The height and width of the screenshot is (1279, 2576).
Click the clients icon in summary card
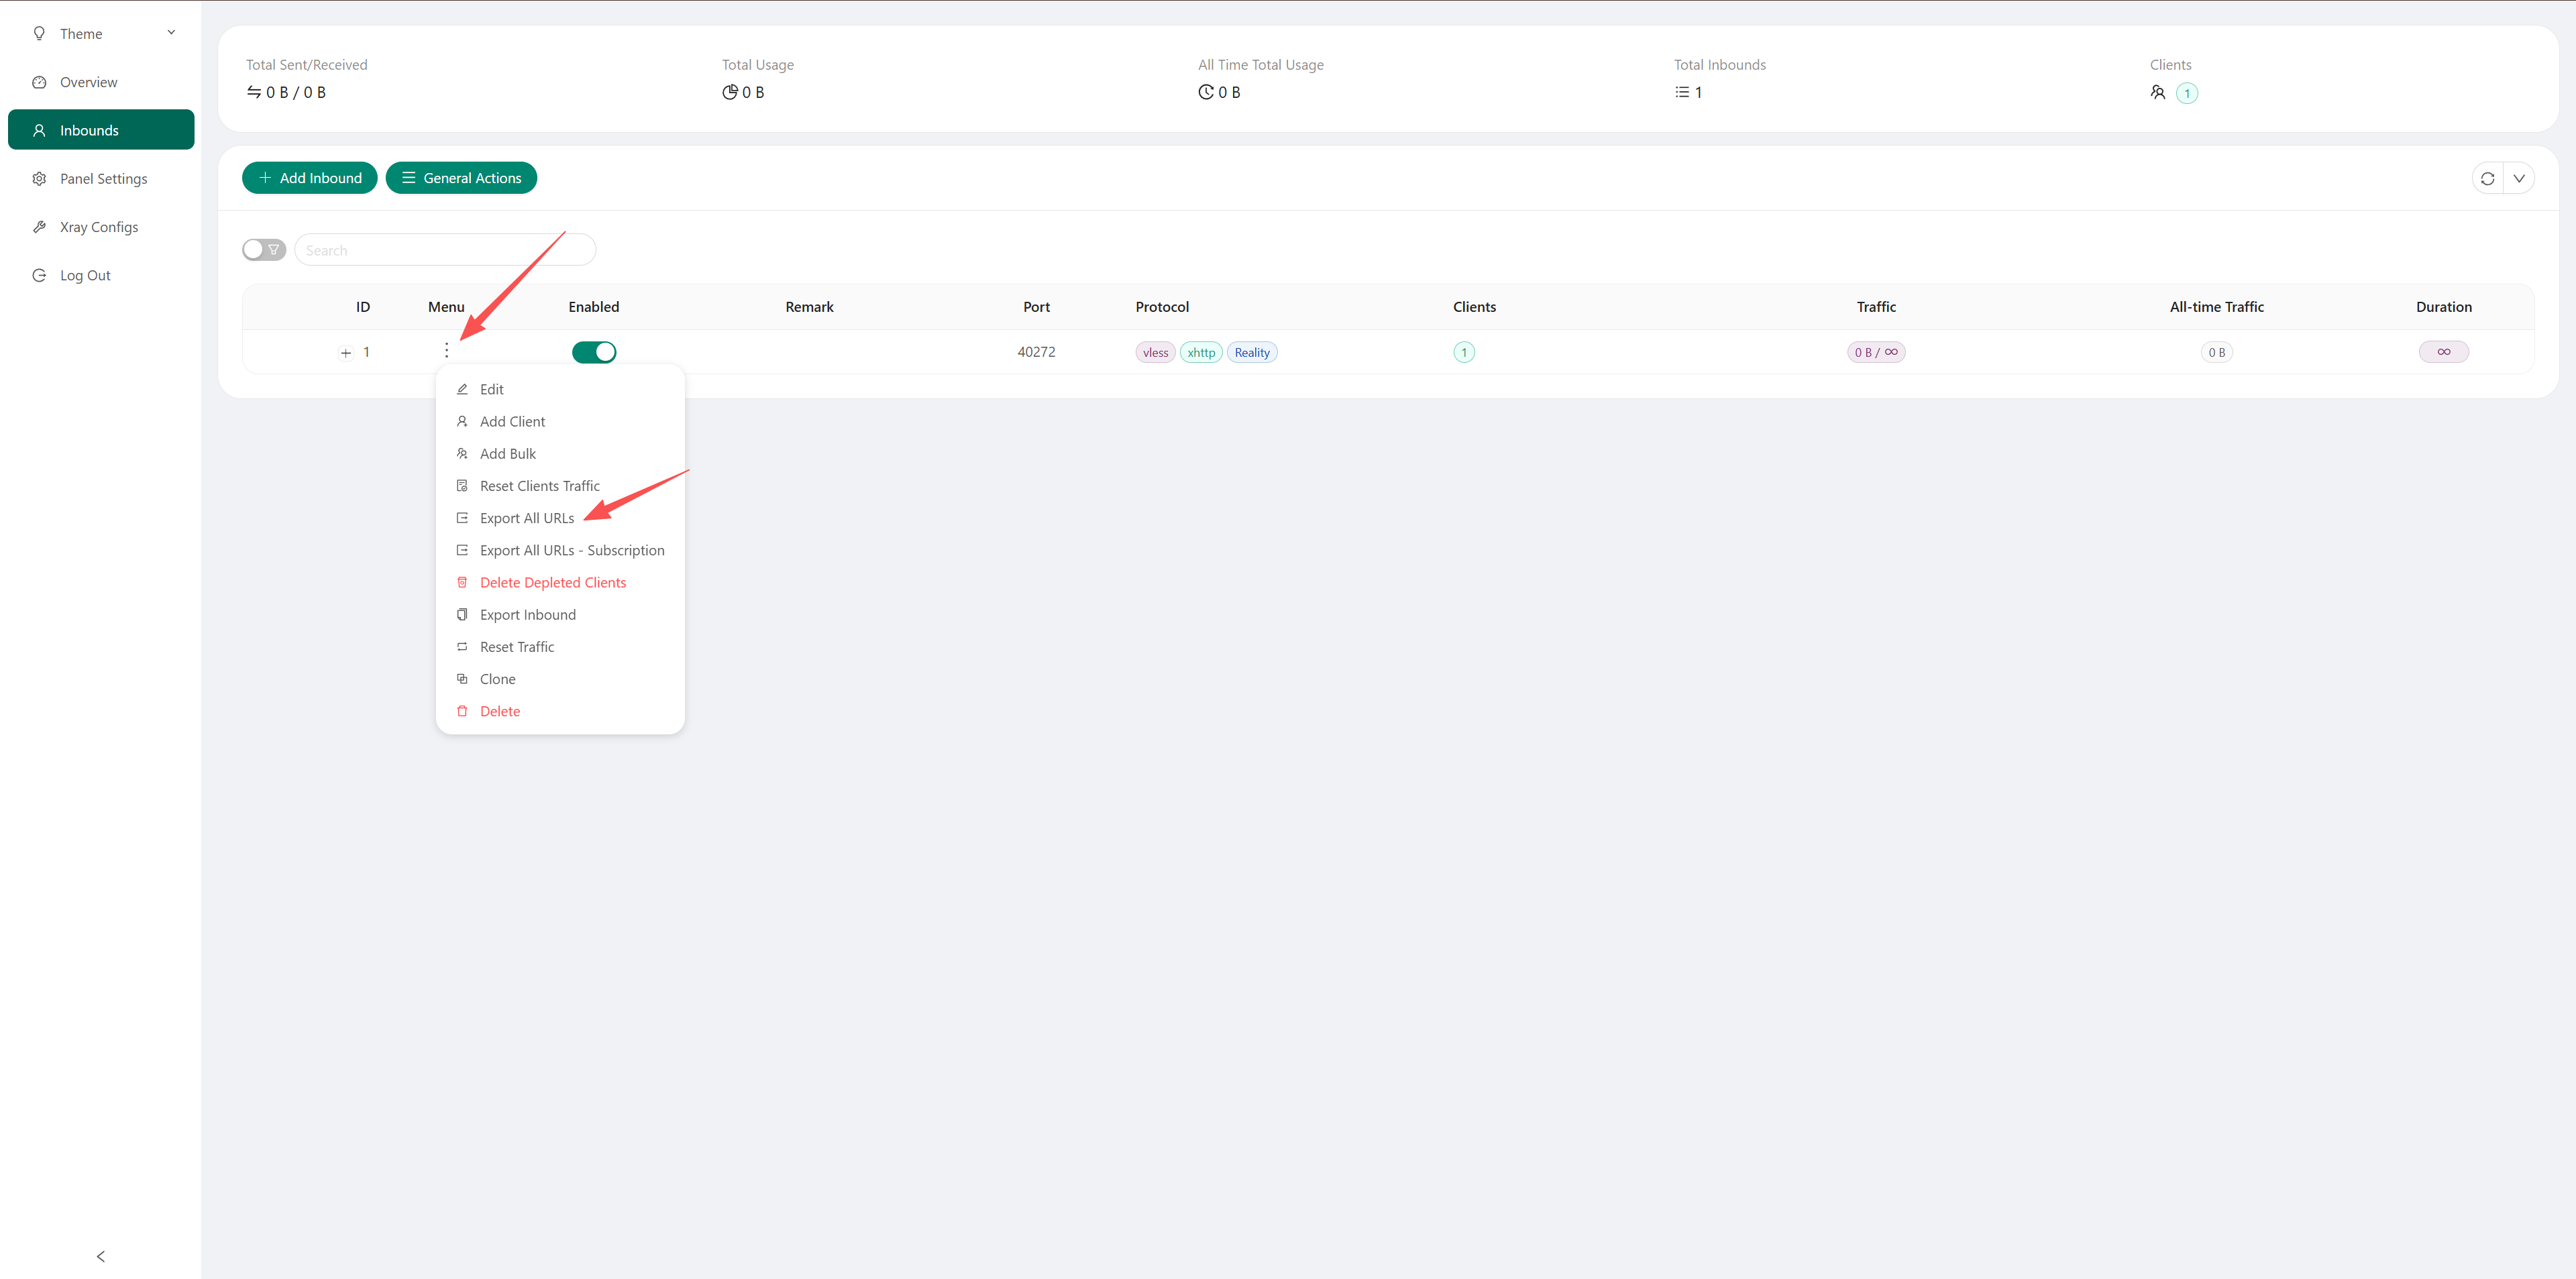2158,92
